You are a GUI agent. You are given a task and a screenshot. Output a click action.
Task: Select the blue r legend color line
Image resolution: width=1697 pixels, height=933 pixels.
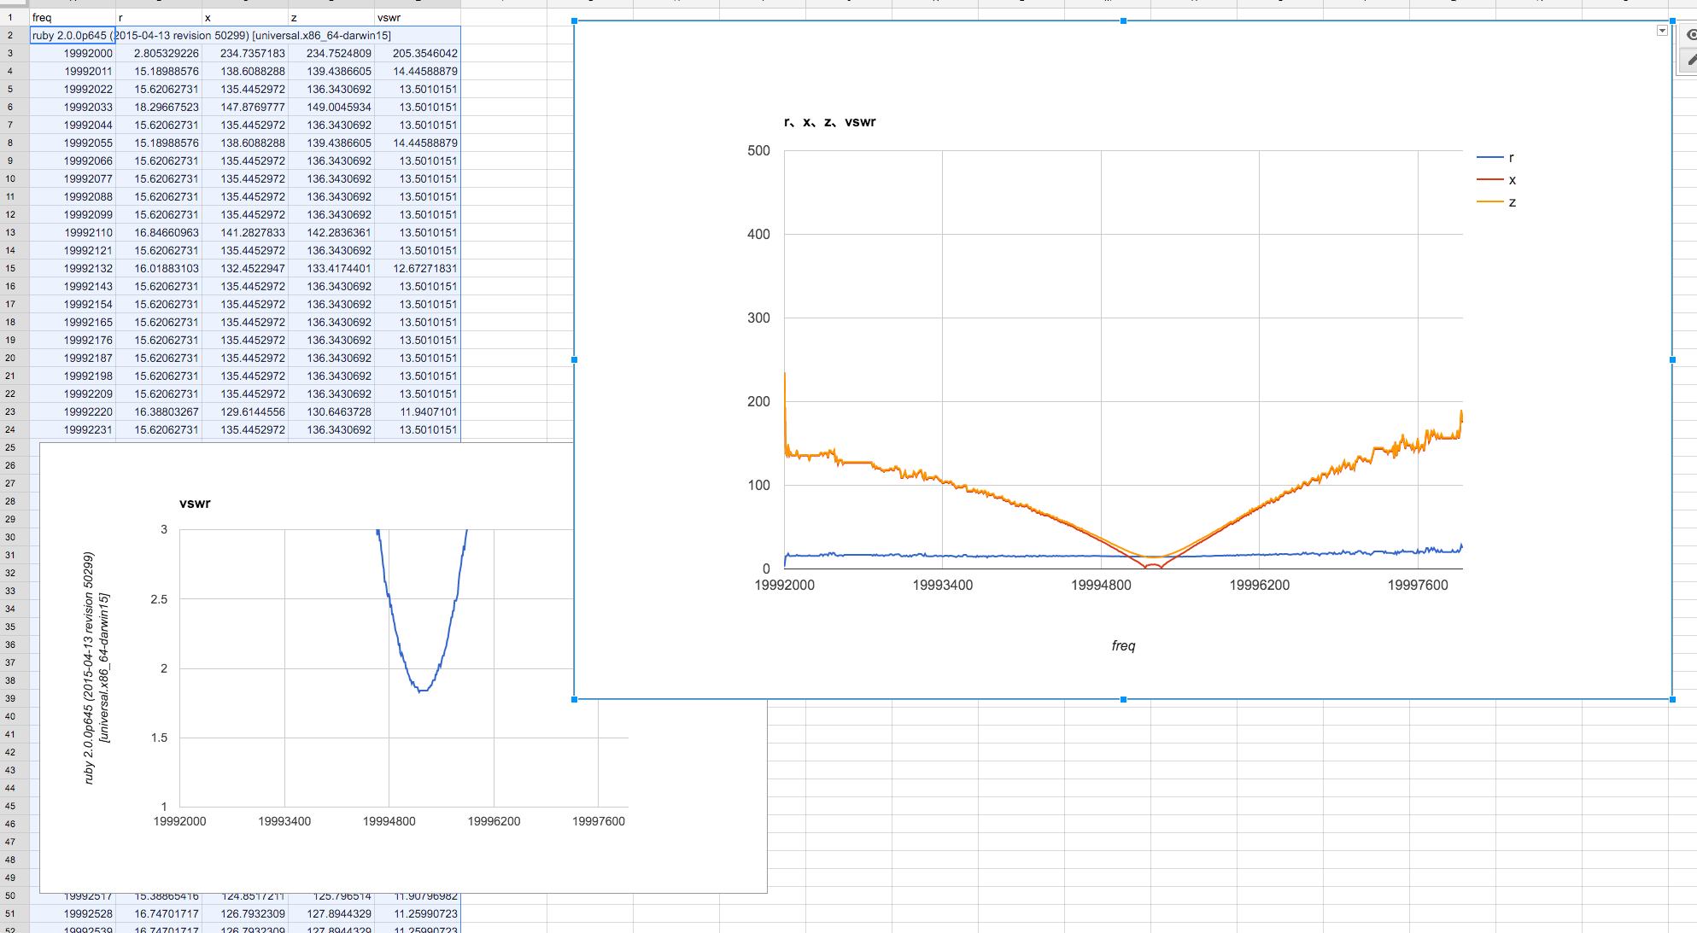tap(1489, 158)
